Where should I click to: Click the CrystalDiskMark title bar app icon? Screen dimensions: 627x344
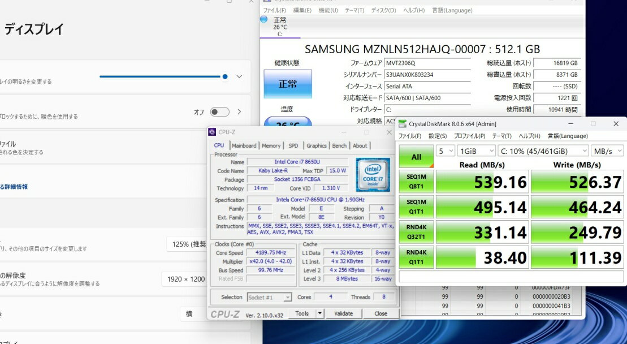pos(402,124)
